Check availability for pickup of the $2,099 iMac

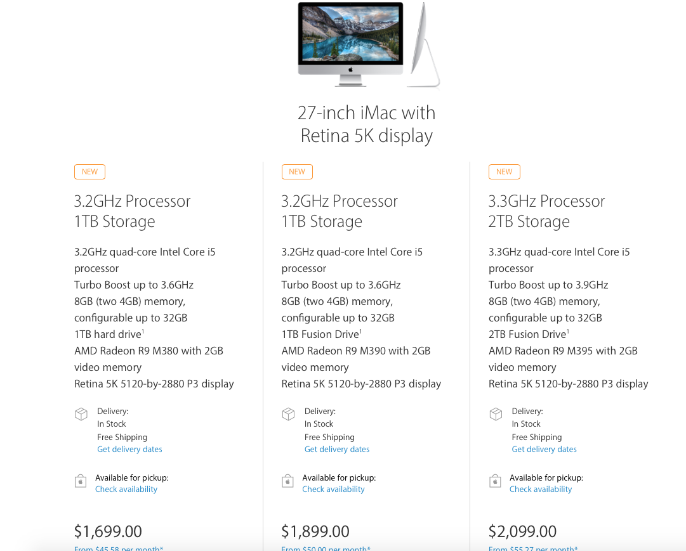(x=541, y=489)
